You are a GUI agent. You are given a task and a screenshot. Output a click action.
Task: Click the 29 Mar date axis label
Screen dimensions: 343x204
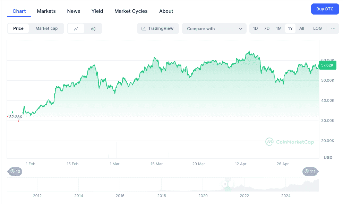point(199,164)
